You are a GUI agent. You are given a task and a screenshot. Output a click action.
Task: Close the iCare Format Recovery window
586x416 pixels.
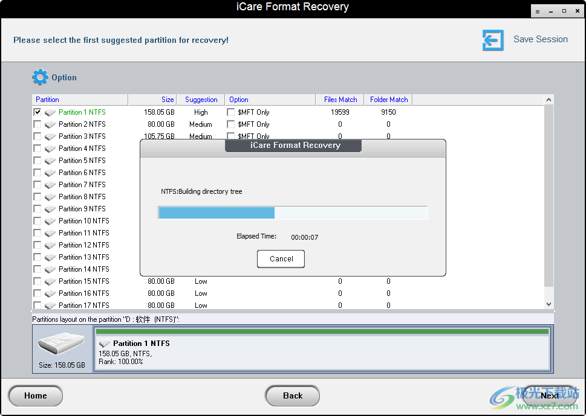[578, 11]
